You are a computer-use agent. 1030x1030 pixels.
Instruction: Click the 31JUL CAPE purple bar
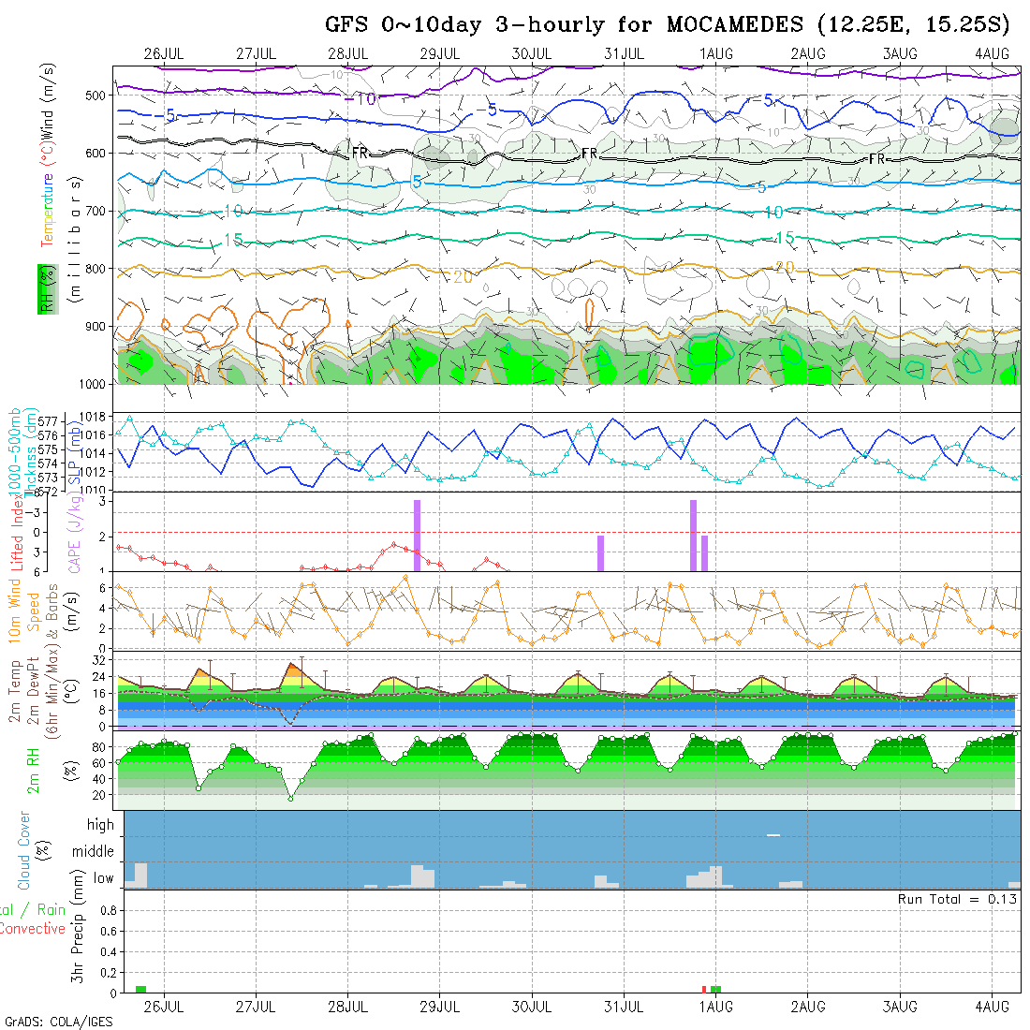coord(600,553)
